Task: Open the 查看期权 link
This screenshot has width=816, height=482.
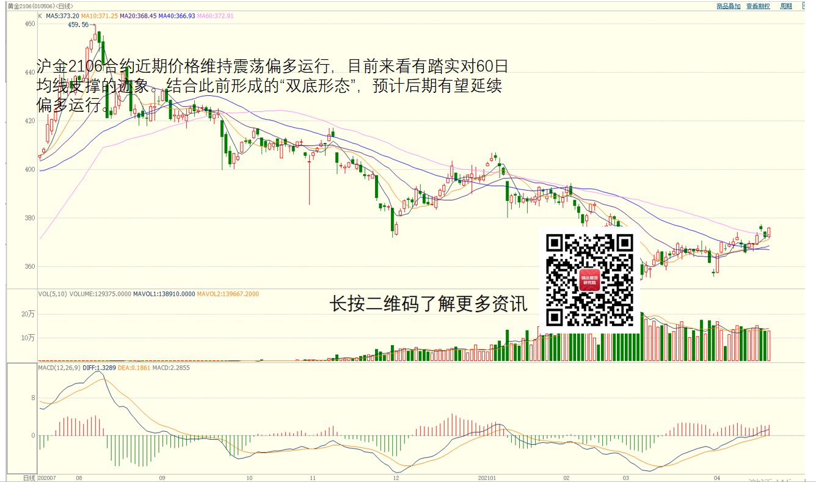Action: tap(758, 6)
